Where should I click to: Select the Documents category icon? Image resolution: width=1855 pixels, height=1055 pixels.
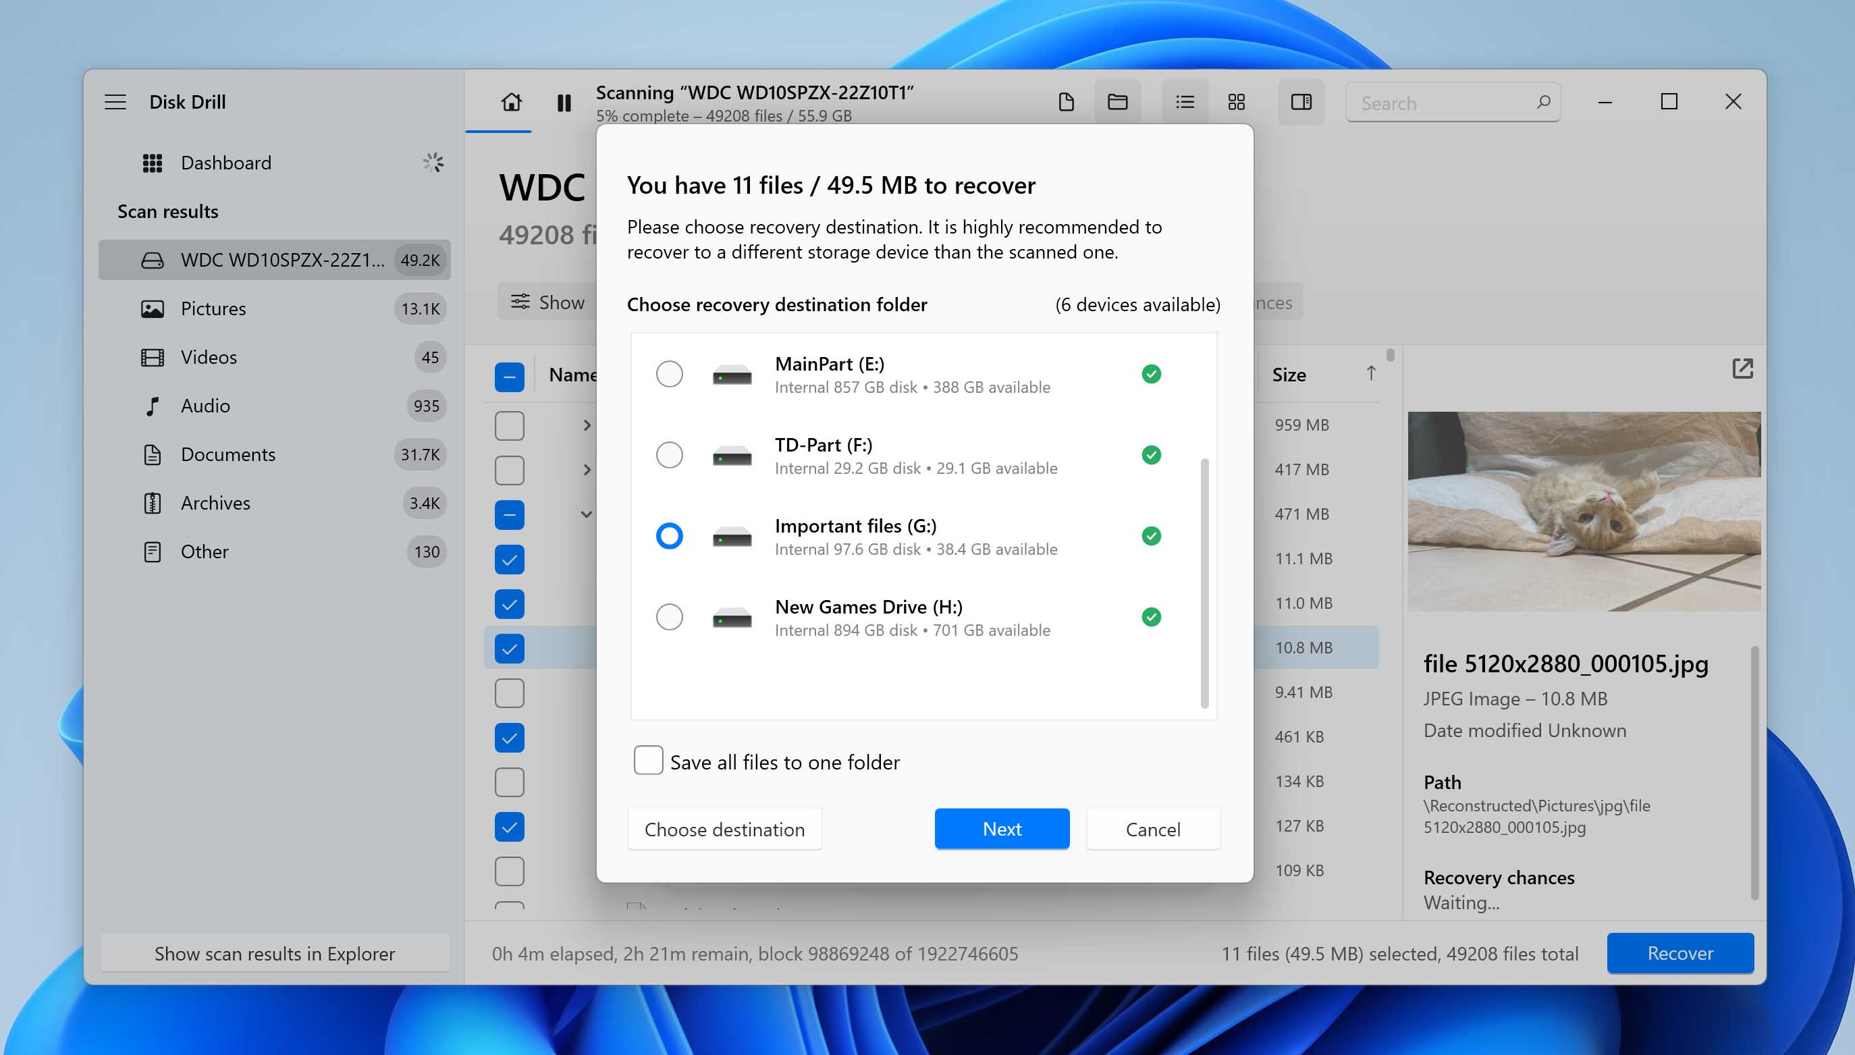click(x=151, y=454)
